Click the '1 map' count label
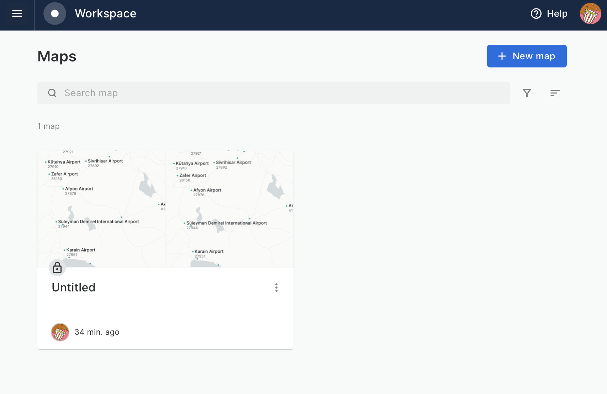This screenshot has height=394, width=607. (x=48, y=126)
